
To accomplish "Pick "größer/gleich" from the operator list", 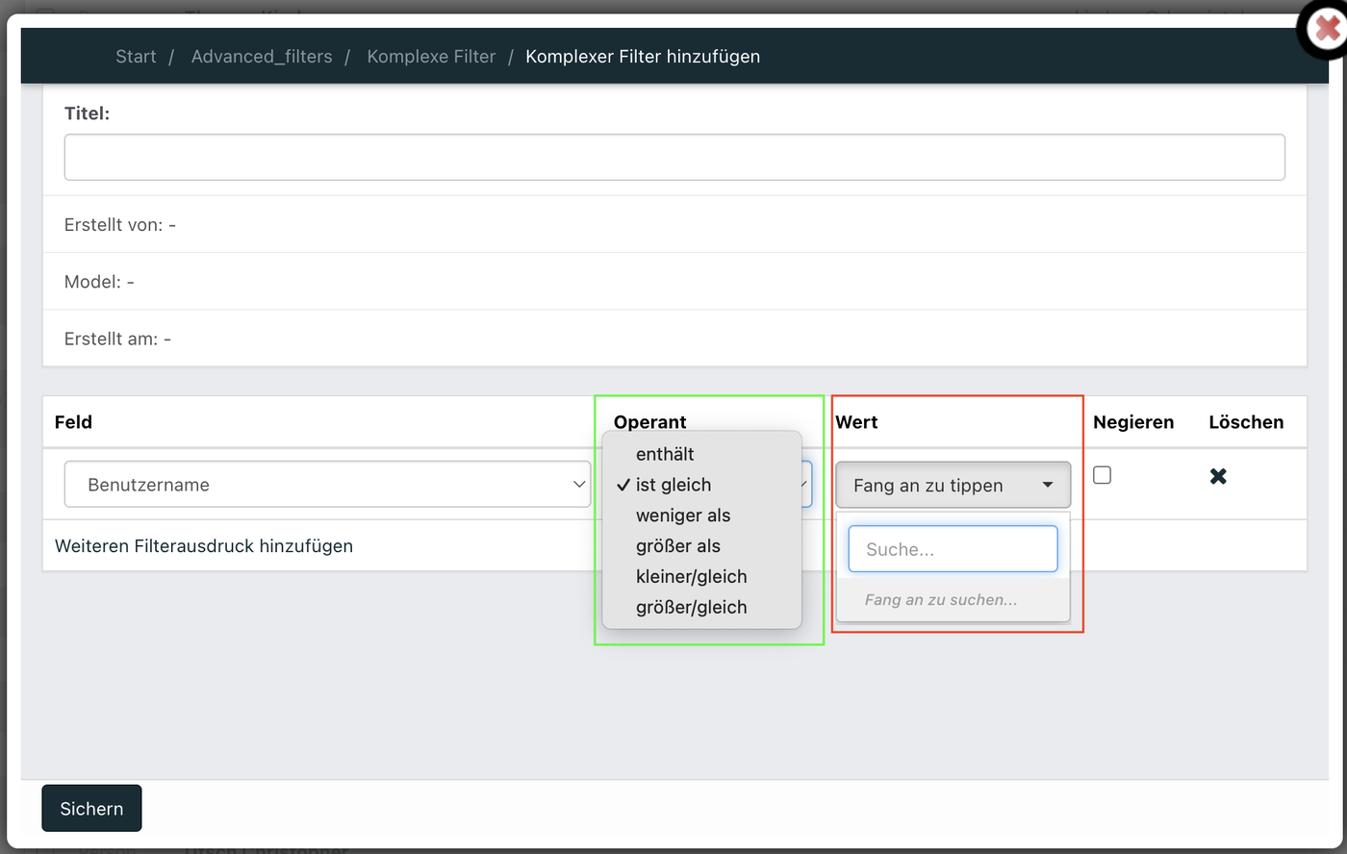I will (691, 607).
